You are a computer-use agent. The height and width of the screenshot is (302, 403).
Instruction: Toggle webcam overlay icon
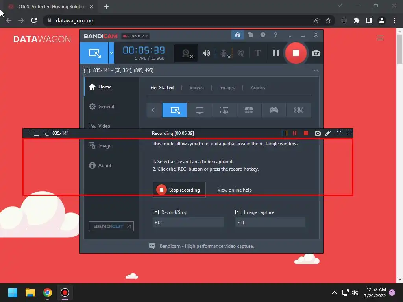[x=186, y=53]
